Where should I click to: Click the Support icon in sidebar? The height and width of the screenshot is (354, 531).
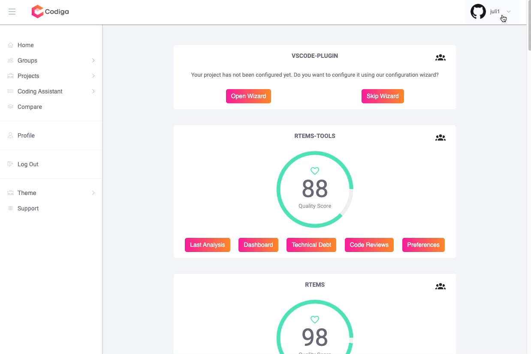click(x=11, y=208)
